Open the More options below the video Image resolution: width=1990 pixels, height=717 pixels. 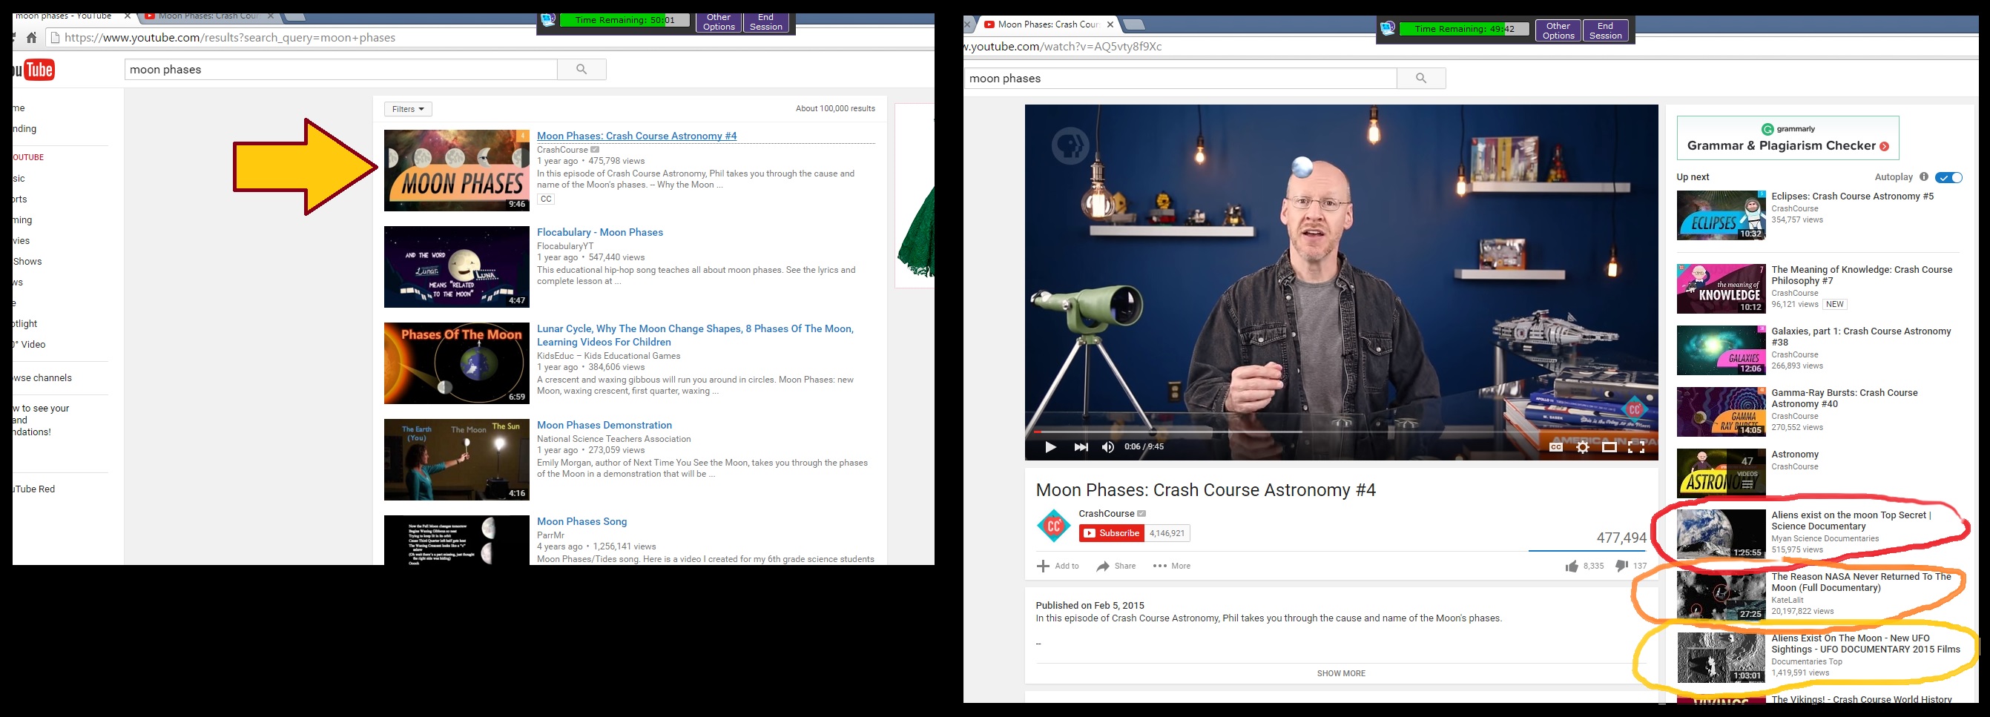coord(1172,566)
